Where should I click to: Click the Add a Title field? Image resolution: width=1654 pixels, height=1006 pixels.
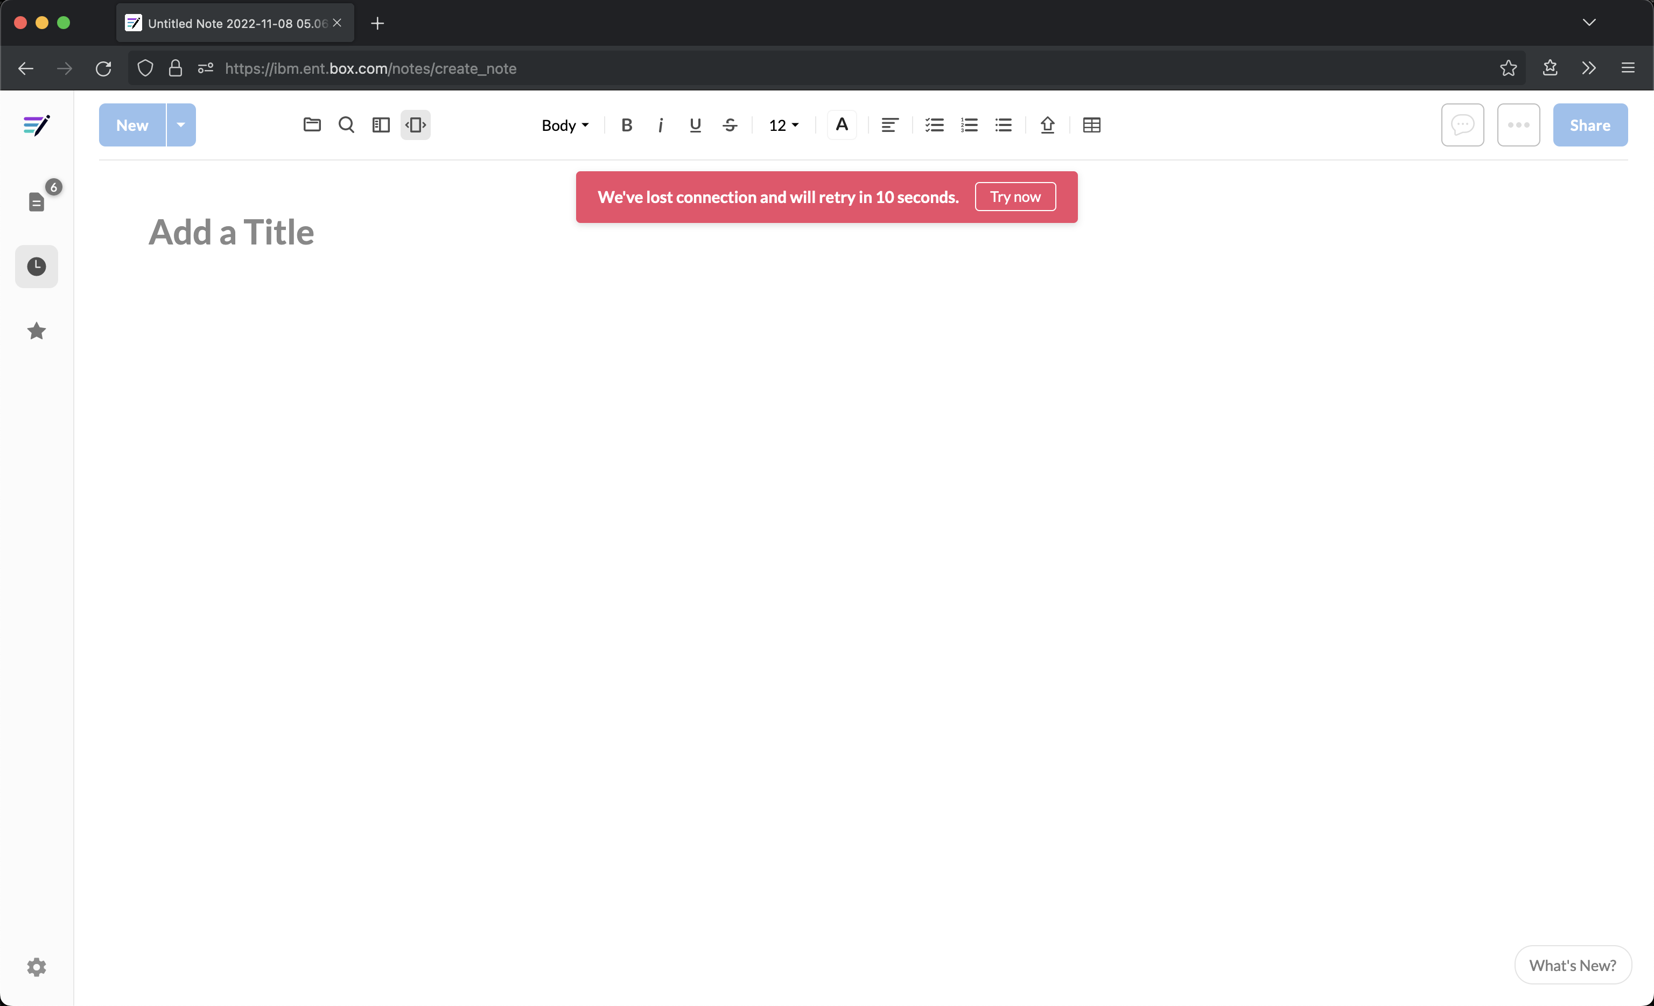click(x=232, y=232)
